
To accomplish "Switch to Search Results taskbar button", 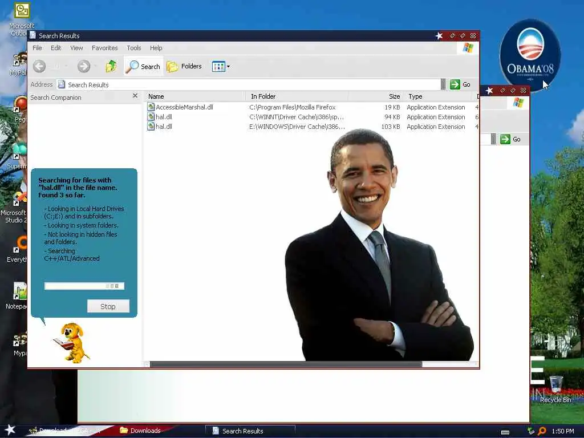I will pyautogui.click(x=250, y=431).
